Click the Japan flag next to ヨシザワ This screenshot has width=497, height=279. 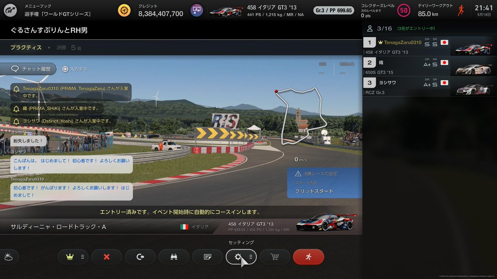click(444, 83)
